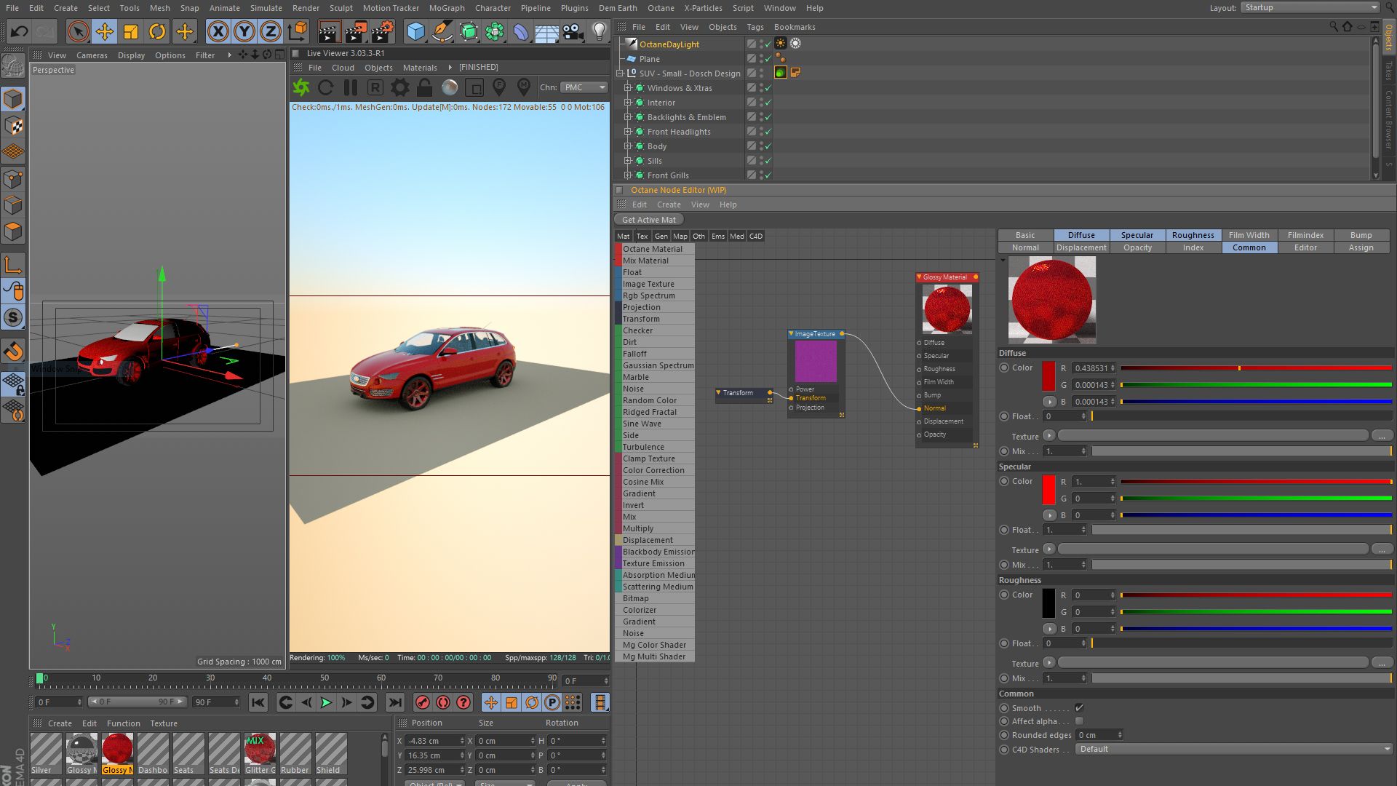The width and height of the screenshot is (1397, 786).
Task: Send render in Live Viewer
Action: (x=301, y=87)
